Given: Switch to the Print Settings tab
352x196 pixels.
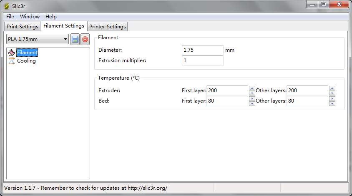Looking at the screenshot, I should (x=23, y=27).
